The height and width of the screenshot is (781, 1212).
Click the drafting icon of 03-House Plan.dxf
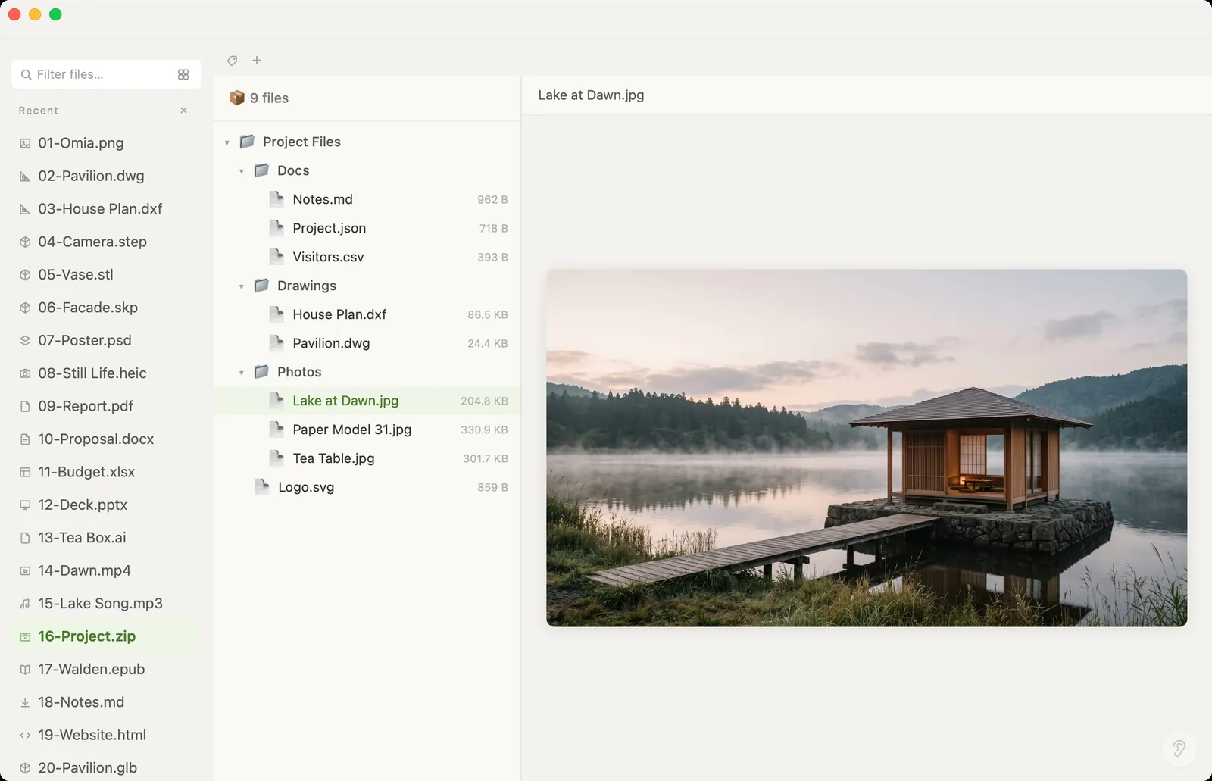[x=25, y=209]
